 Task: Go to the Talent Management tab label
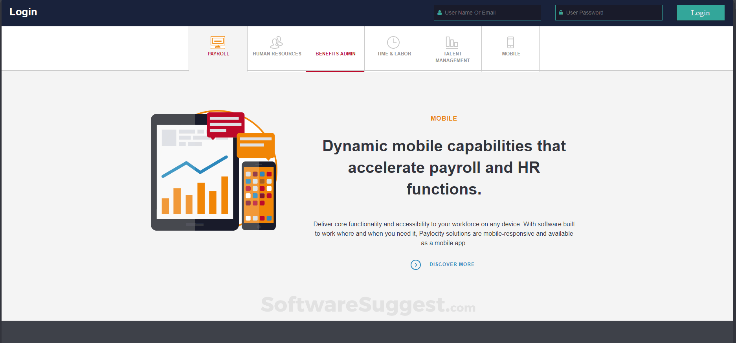(453, 57)
